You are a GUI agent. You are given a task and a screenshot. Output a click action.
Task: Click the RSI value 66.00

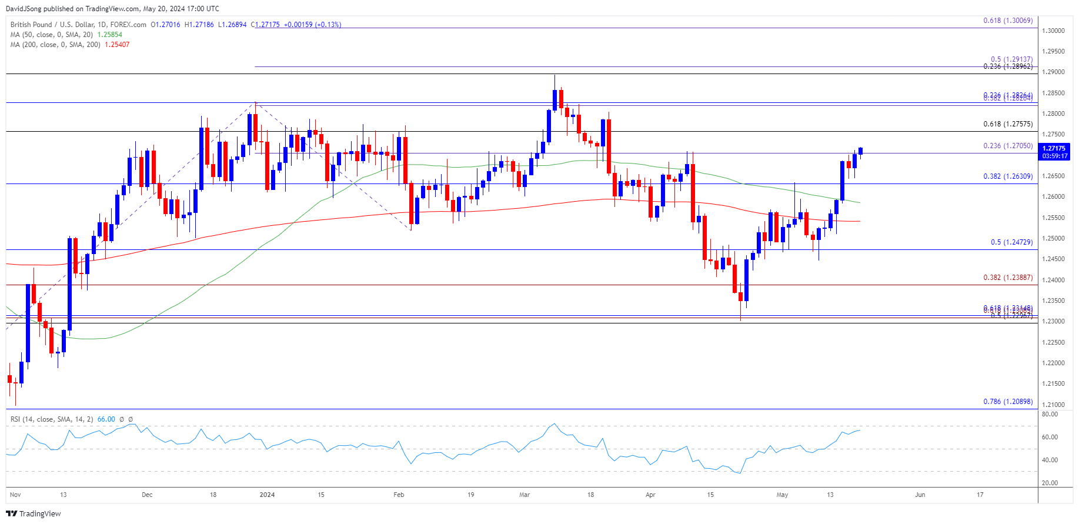click(106, 419)
